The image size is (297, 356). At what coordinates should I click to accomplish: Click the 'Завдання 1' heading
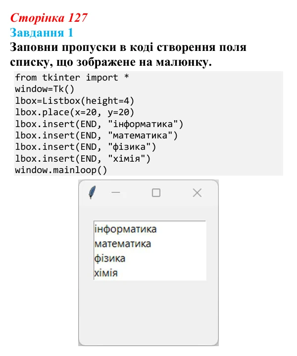42,33
